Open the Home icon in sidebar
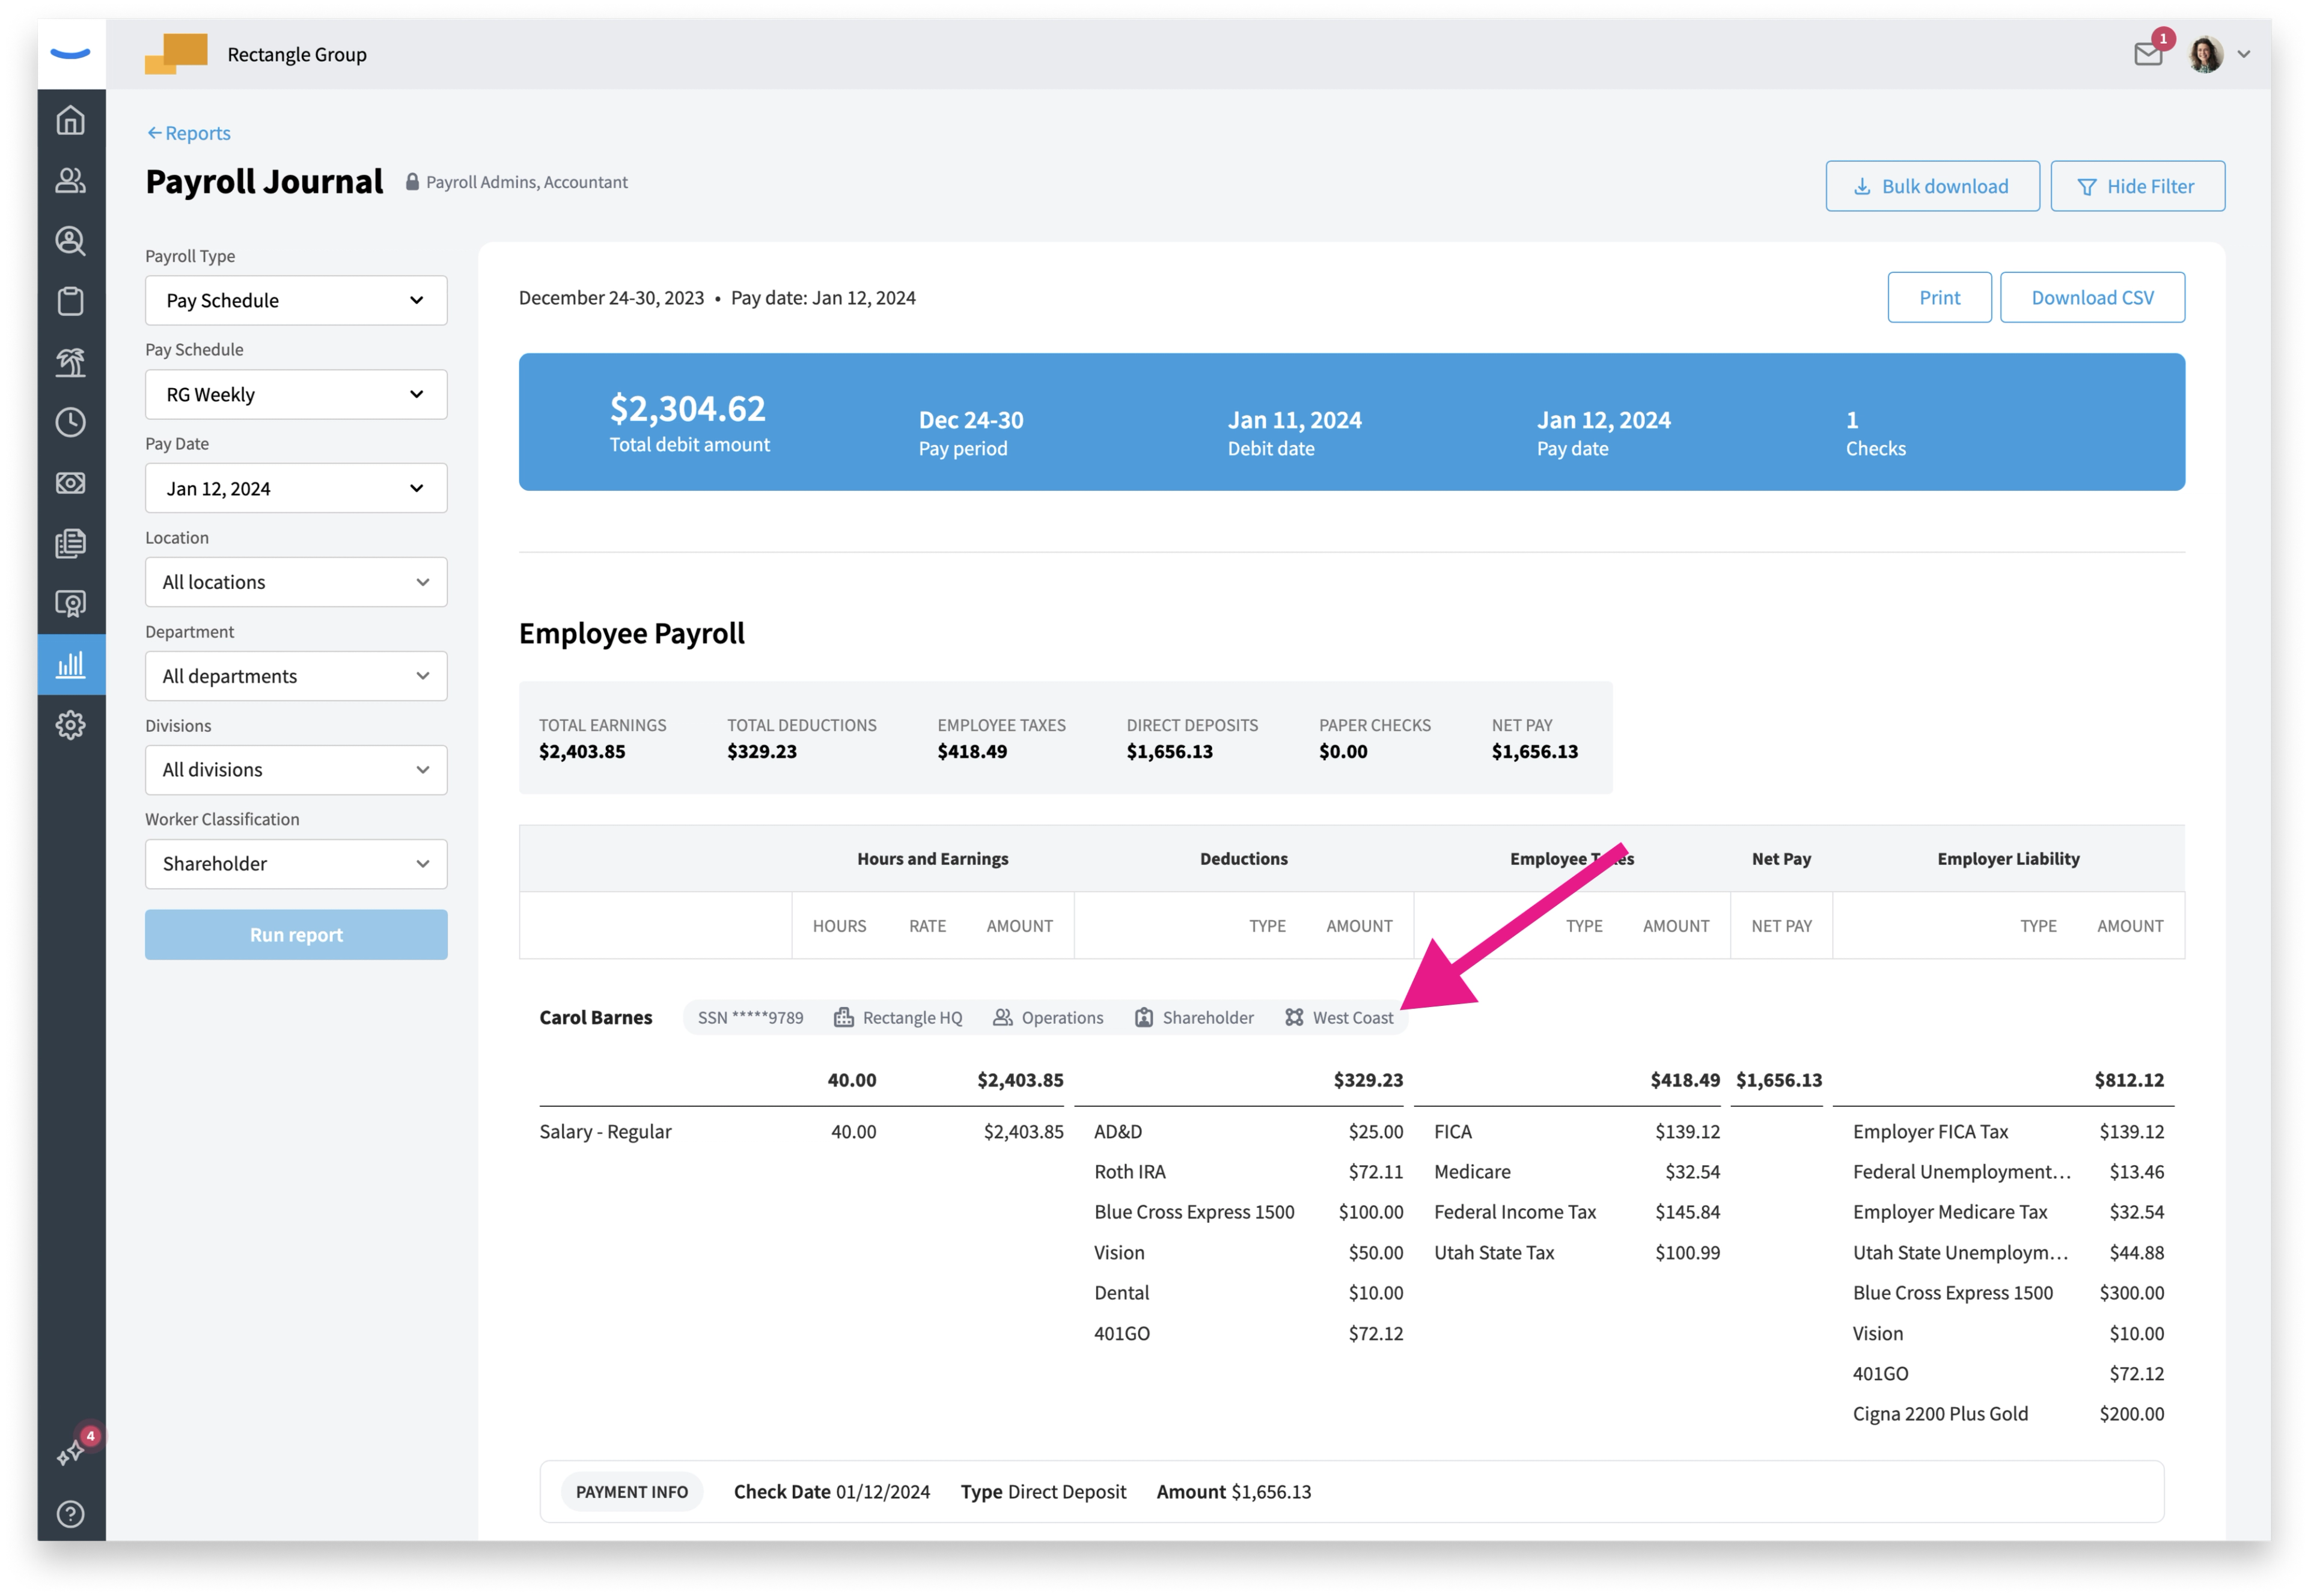The image size is (2308, 1596). pyautogui.click(x=70, y=120)
